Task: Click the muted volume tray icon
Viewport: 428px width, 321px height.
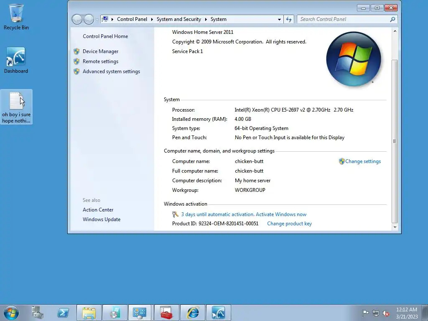Action: (x=386, y=313)
